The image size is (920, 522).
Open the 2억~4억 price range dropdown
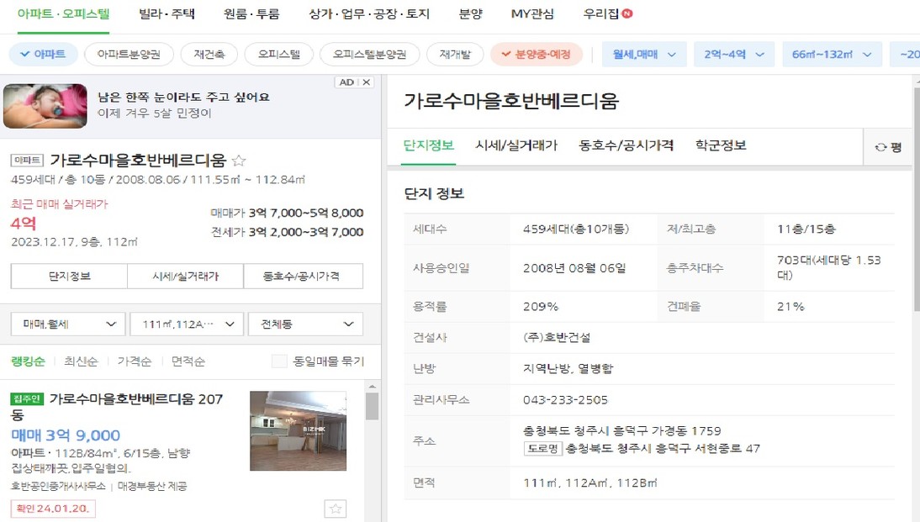click(x=734, y=55)
